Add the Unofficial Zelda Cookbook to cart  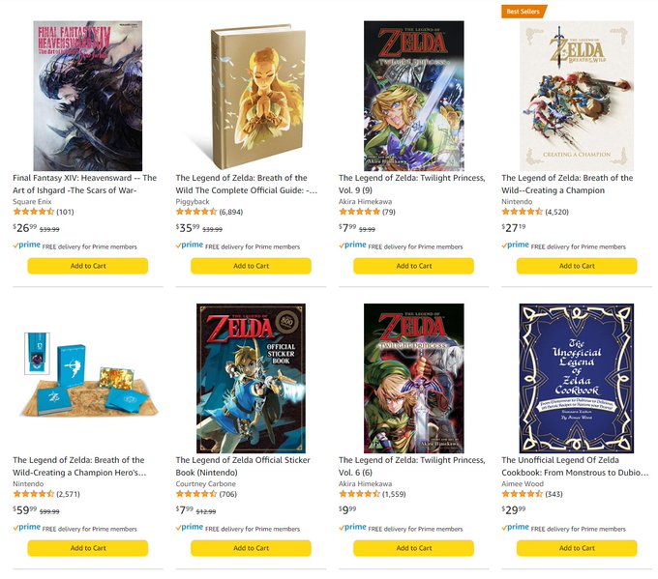click(x=576, y=548)
